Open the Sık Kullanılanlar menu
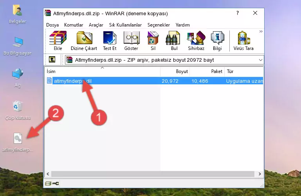This screenshot has height=196, width=301. pyautogui.click(x=125, y=25)
